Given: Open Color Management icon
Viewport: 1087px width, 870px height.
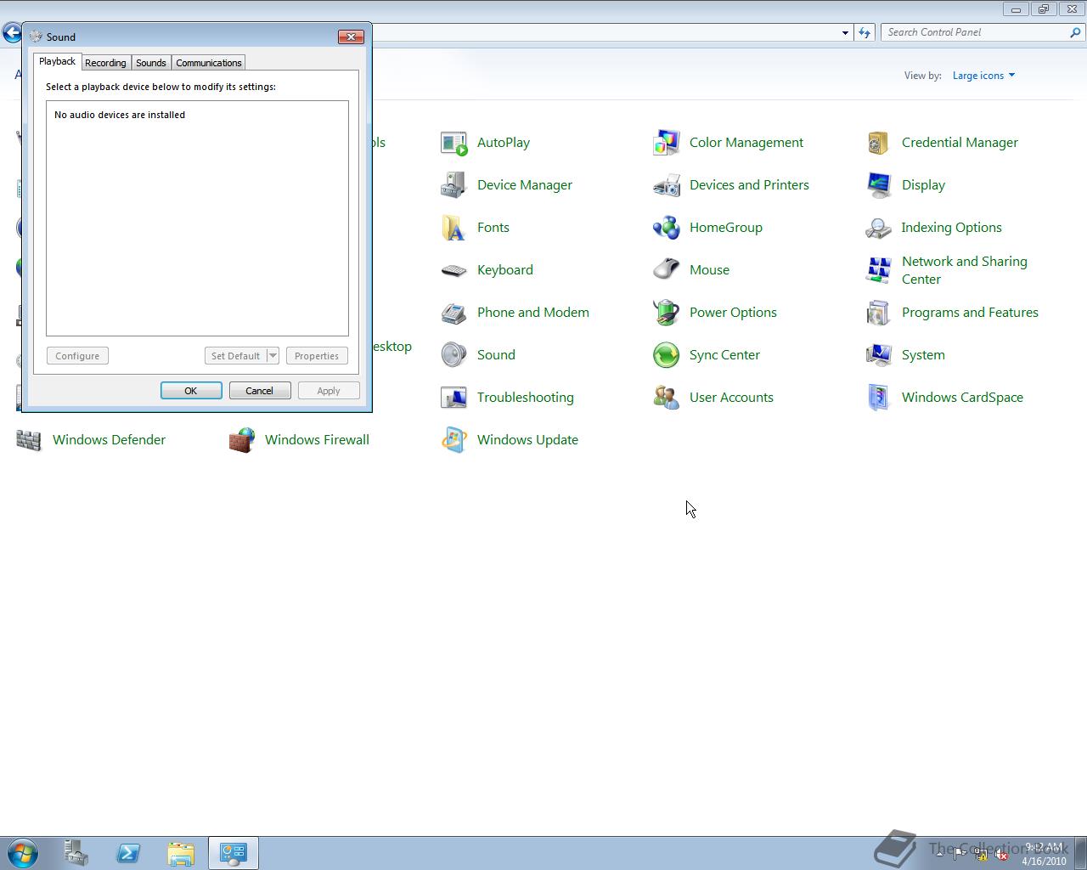Looking at the screenshot, I should (x=667, y=143).
